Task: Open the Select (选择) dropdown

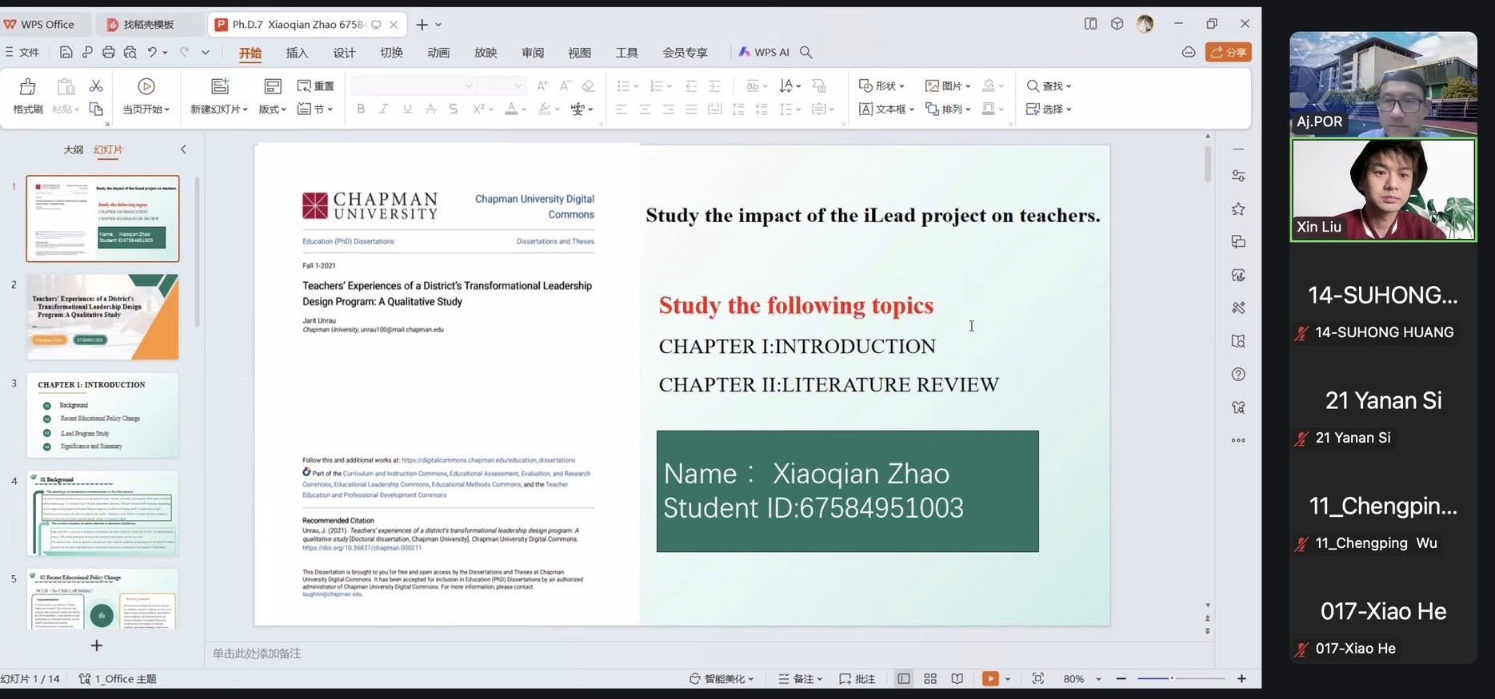Action: click(x=1049, y=109)
